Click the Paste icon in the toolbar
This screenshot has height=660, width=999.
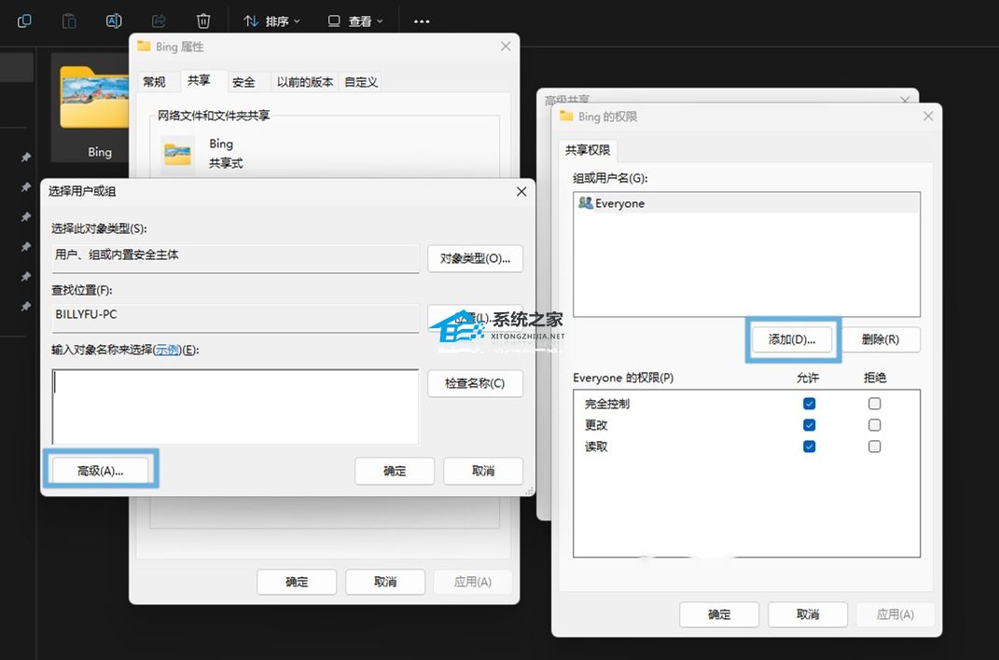click(x=69, y=20)
